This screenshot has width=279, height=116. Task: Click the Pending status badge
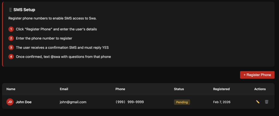[x=182, y=102]
